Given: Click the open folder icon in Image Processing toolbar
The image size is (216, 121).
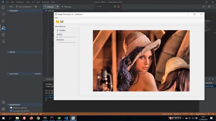Looking at the screenshot, I should coord(58,22).
